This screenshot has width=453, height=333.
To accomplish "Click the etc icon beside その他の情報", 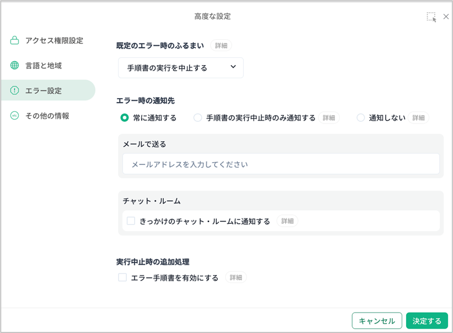I will pyautogui.click(x=14, y=116).
